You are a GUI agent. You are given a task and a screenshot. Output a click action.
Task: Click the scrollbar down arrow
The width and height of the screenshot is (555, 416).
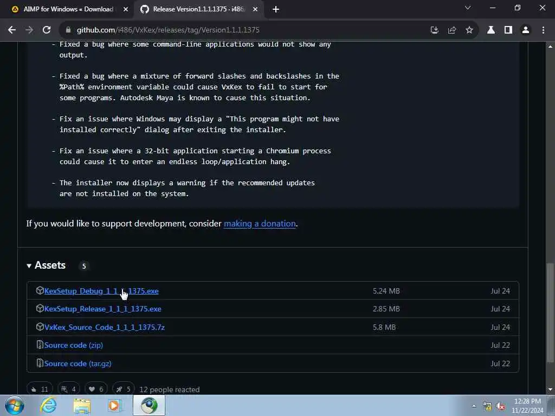550,389
